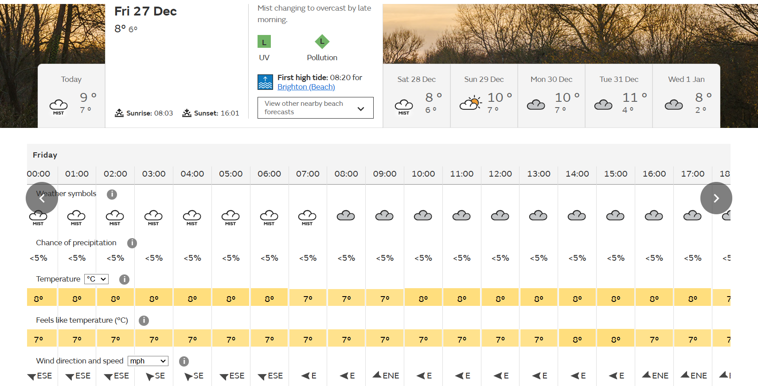This screenshot has width=758, height=386.
Task: Click the high tide wave icon
Action: 265,82
